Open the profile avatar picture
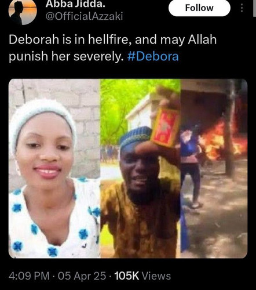The width and height of the screenshot is (256, 290). coord(23,12)
